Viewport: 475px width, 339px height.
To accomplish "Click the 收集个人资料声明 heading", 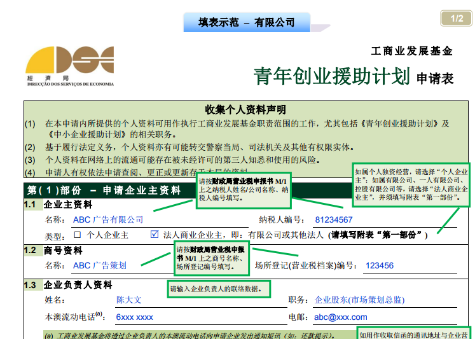I will (x=245, y=109).
